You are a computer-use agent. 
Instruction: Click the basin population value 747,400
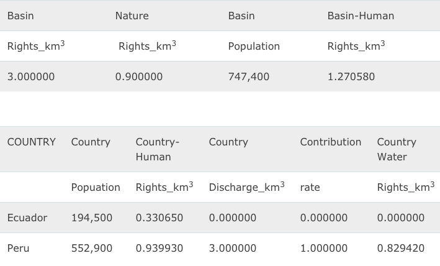coord(249,77)
